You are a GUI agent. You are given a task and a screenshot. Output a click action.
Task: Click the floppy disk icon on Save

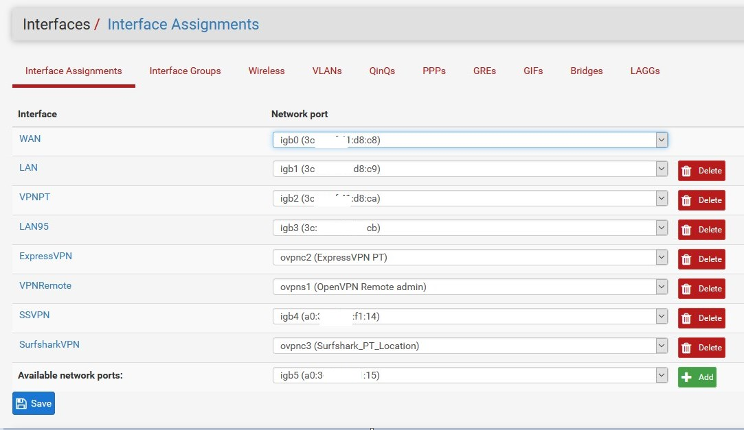point(21,403)
